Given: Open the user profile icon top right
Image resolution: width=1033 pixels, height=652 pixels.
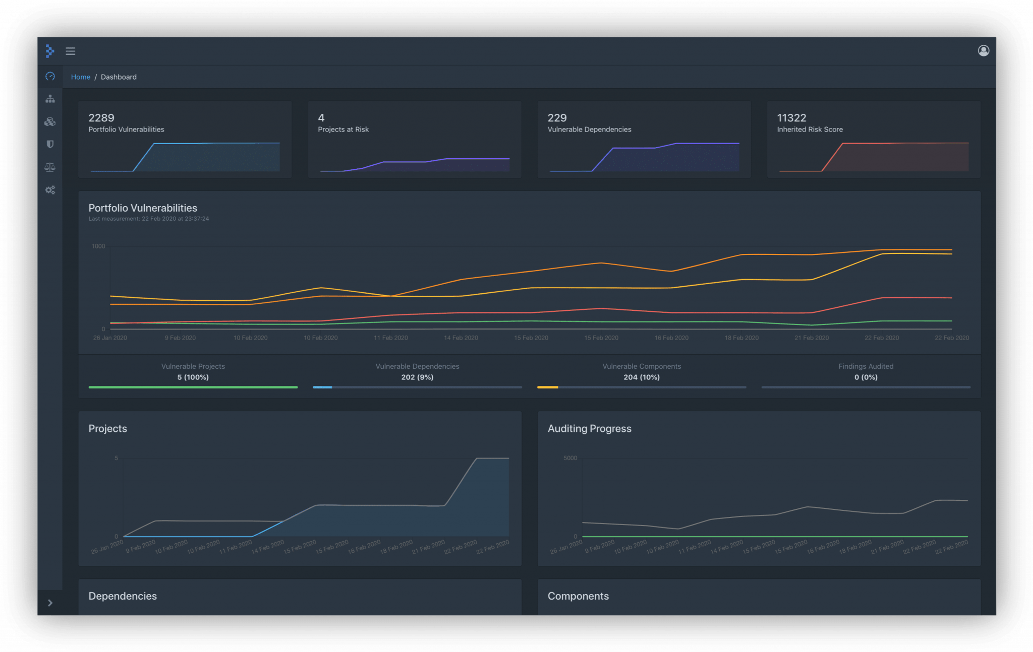Looking at the screenshot, I should [983, 50].
